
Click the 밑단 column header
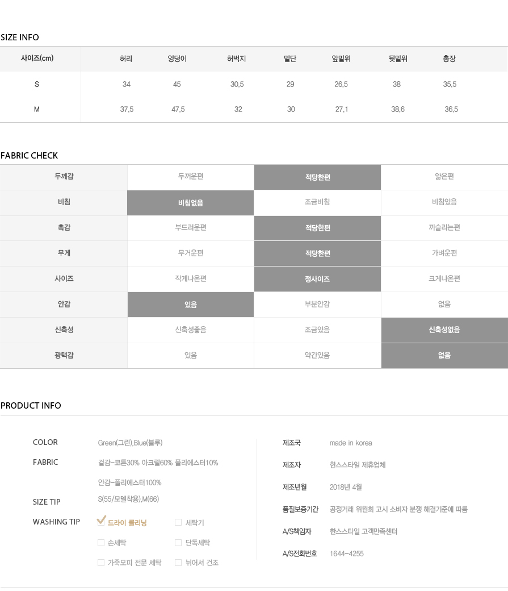pyautogui.click(x=290, y=59)
